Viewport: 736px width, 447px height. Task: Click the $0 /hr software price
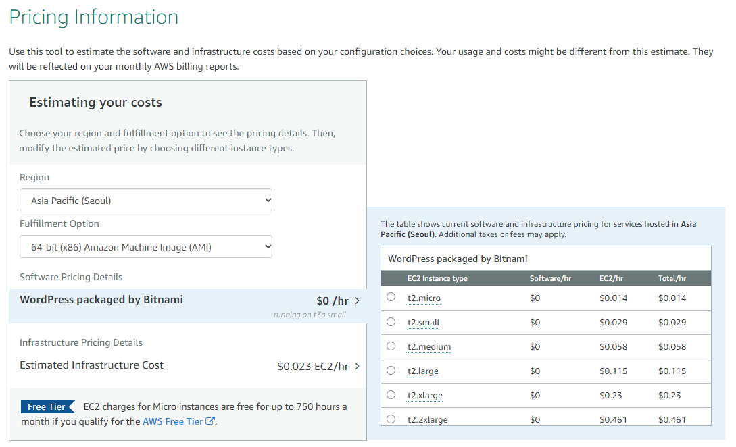click(333, 300)
